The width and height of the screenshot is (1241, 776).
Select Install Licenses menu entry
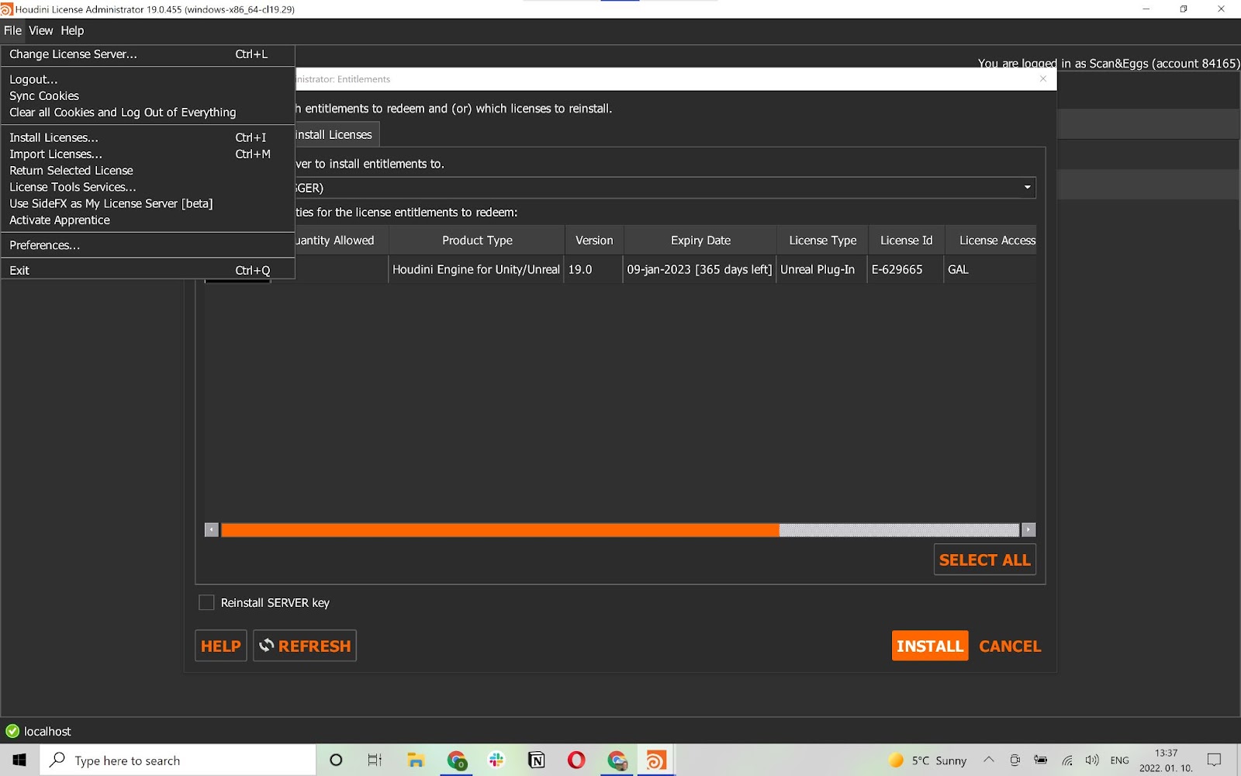147,137
